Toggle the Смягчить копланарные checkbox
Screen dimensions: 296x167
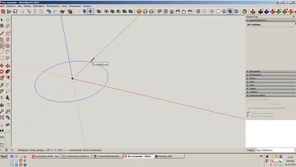pyautogui.click(x=248, y=116)
